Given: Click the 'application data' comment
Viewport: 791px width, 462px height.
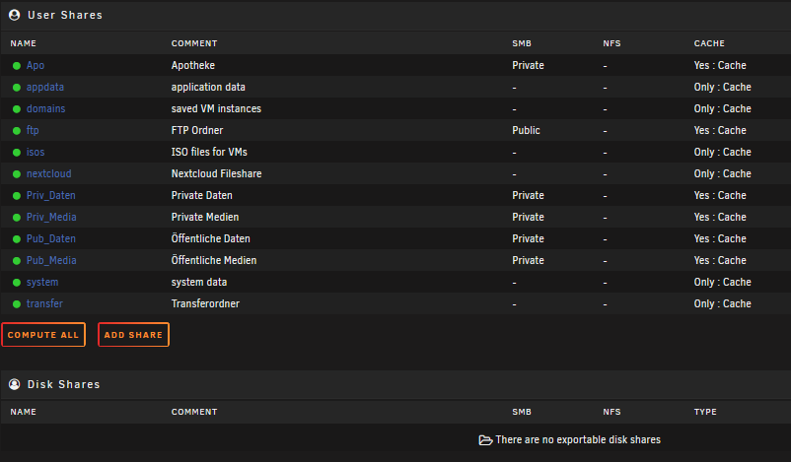Looking at the screenshot, I should point(208,87).
